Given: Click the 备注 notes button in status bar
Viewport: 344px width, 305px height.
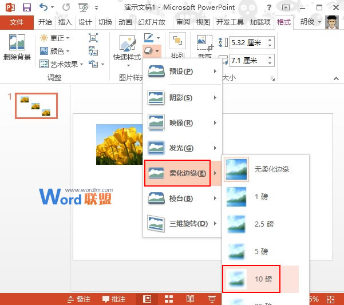Looking at the screenshot, I should tap(79, 299).
